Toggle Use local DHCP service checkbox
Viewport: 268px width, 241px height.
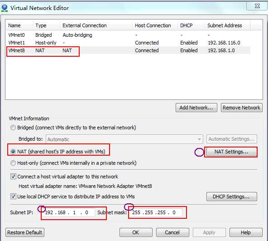click(13, 196)
